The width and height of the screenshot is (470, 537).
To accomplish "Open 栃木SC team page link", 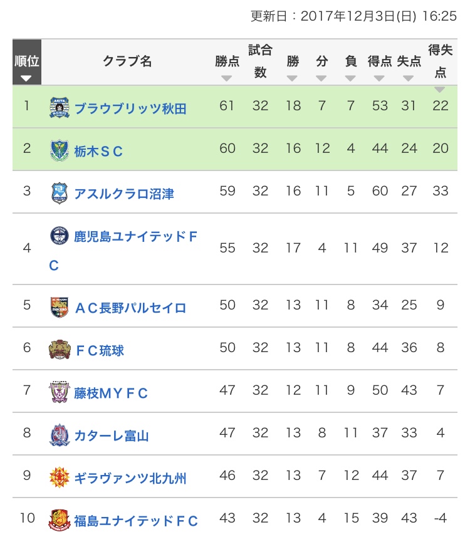I will coord(98,151).
